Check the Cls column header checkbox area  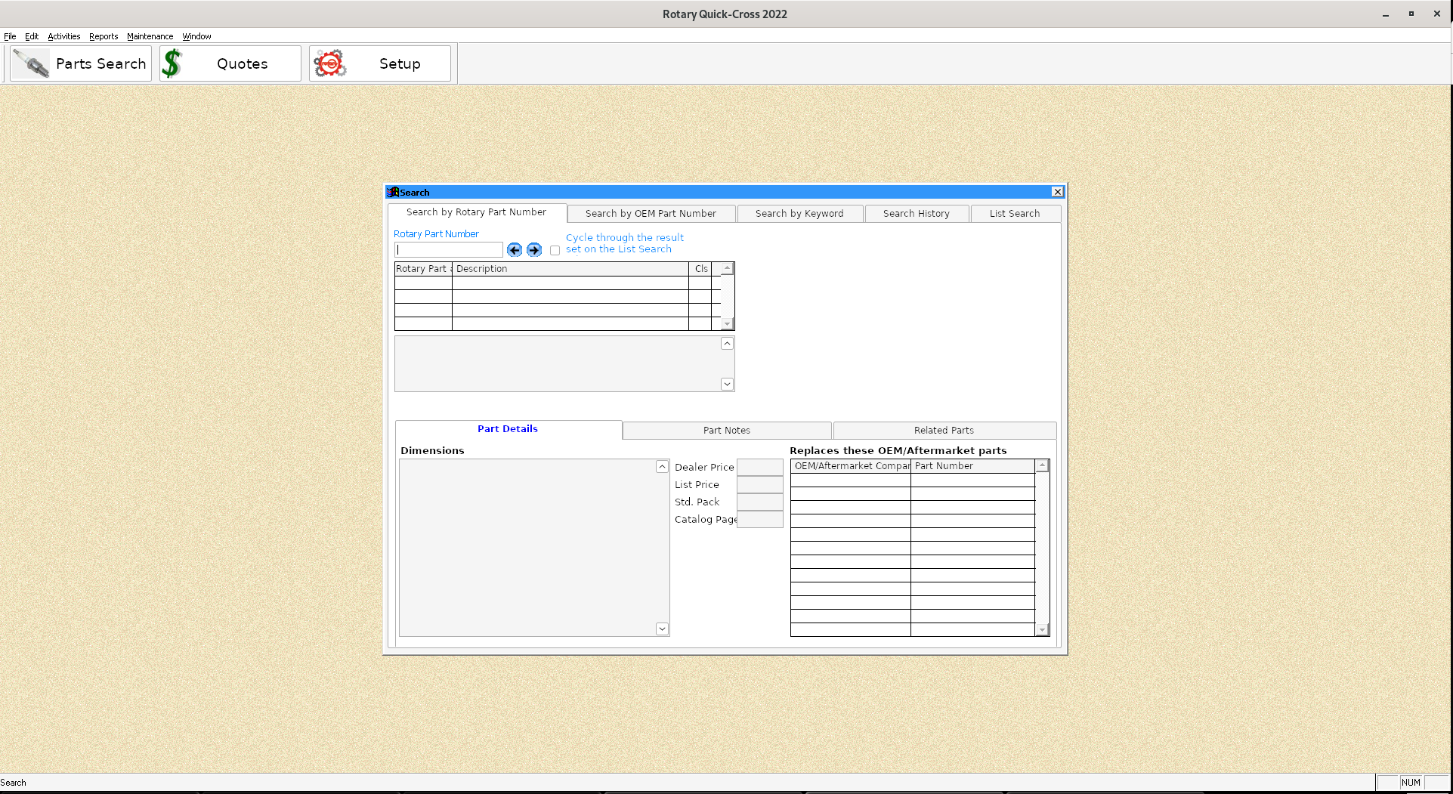click(700, 268)
